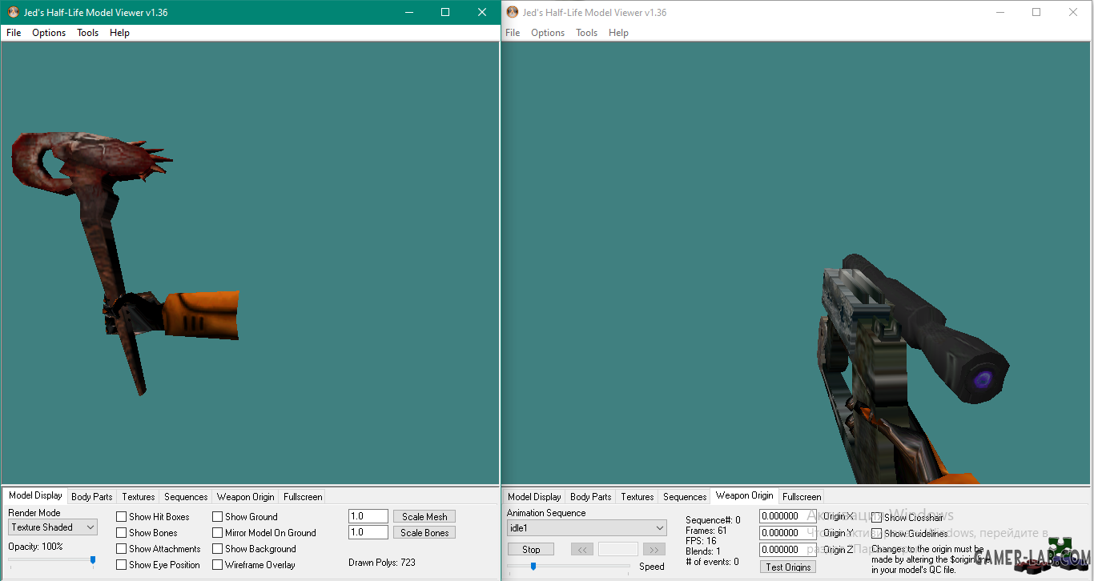This screenshot has width=1094, height=581.
Task: Click the Origin X value field
Action: [x=788, y=517]
